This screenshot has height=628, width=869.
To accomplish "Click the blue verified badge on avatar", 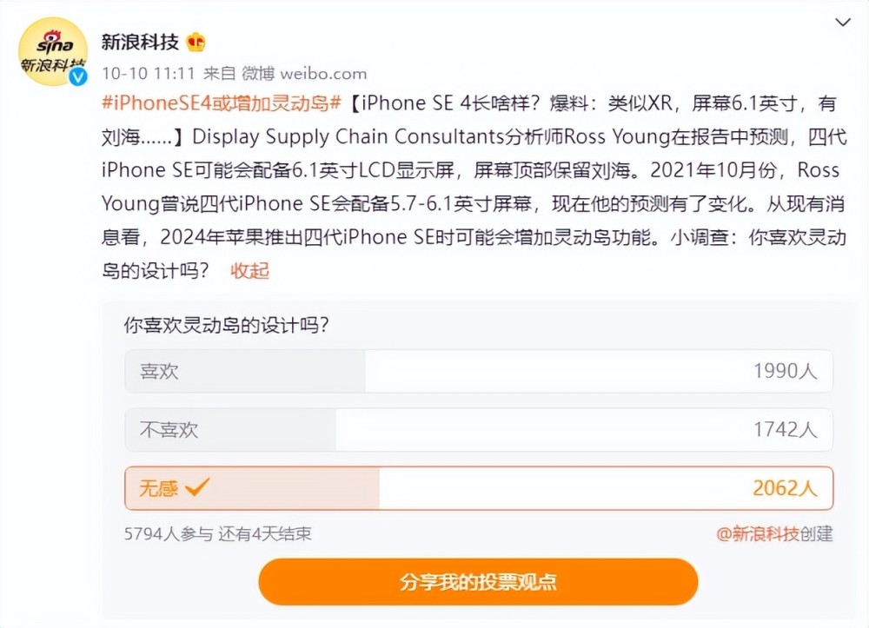I will (78, 76).
